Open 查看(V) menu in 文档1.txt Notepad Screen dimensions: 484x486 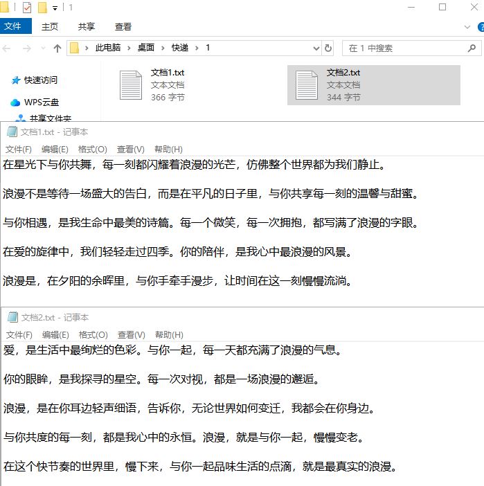[131, 150]
